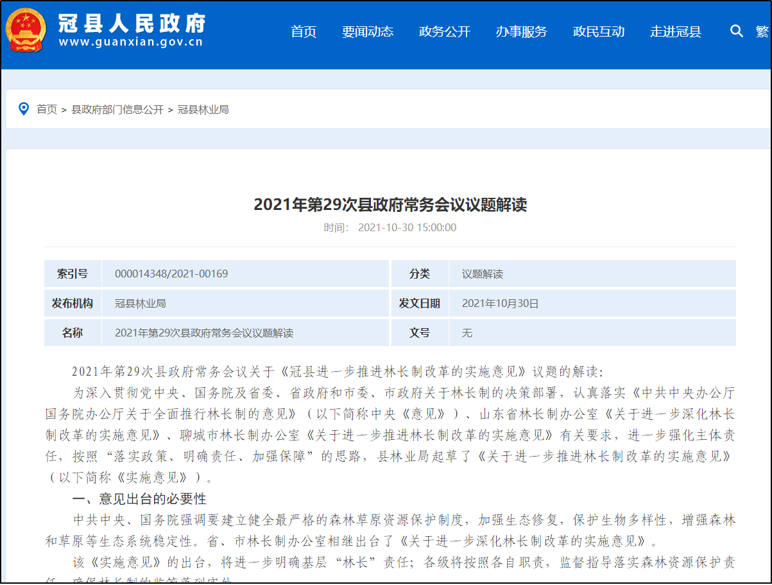Click the 分类 label cell
The image size is (772, 585).
[x=420, y=274]
